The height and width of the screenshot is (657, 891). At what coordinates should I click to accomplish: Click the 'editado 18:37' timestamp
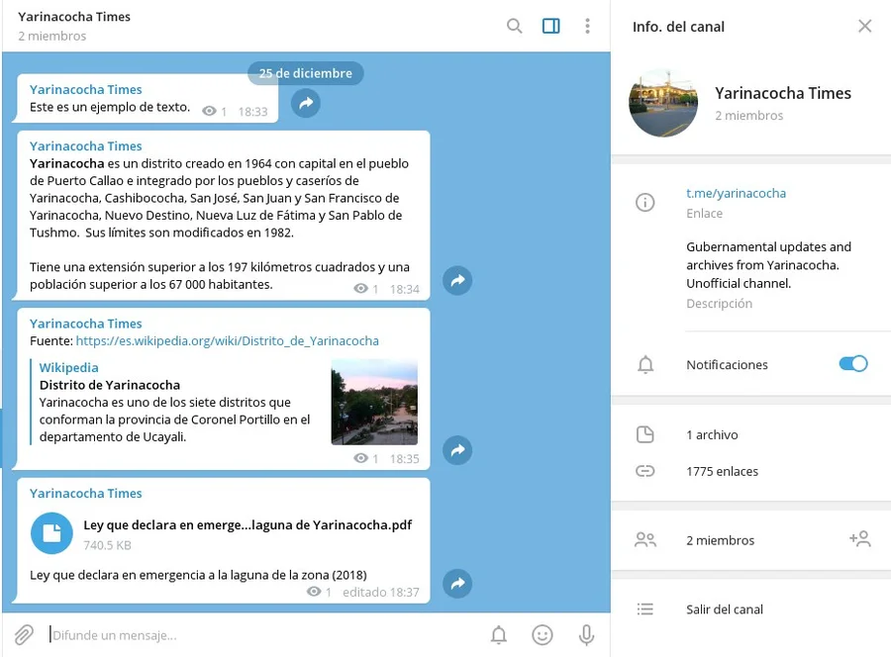coord(381,593)
